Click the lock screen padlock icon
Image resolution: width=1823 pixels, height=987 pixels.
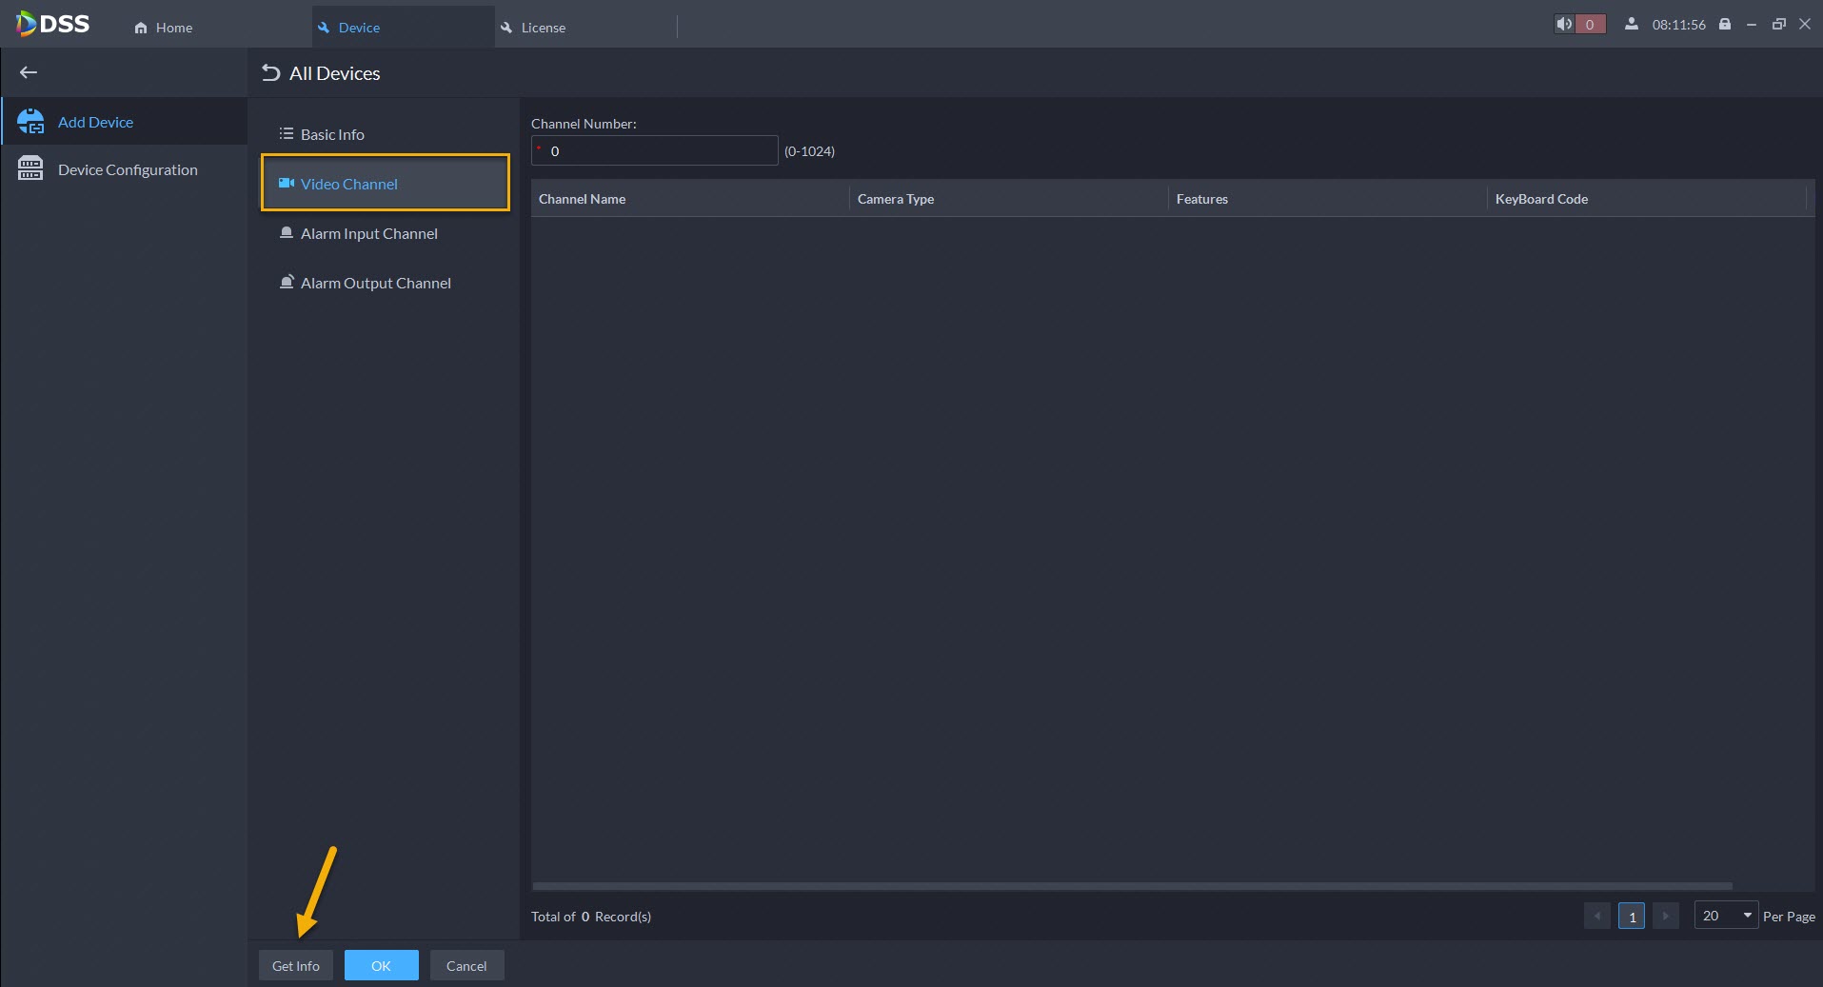[1724, 25]
